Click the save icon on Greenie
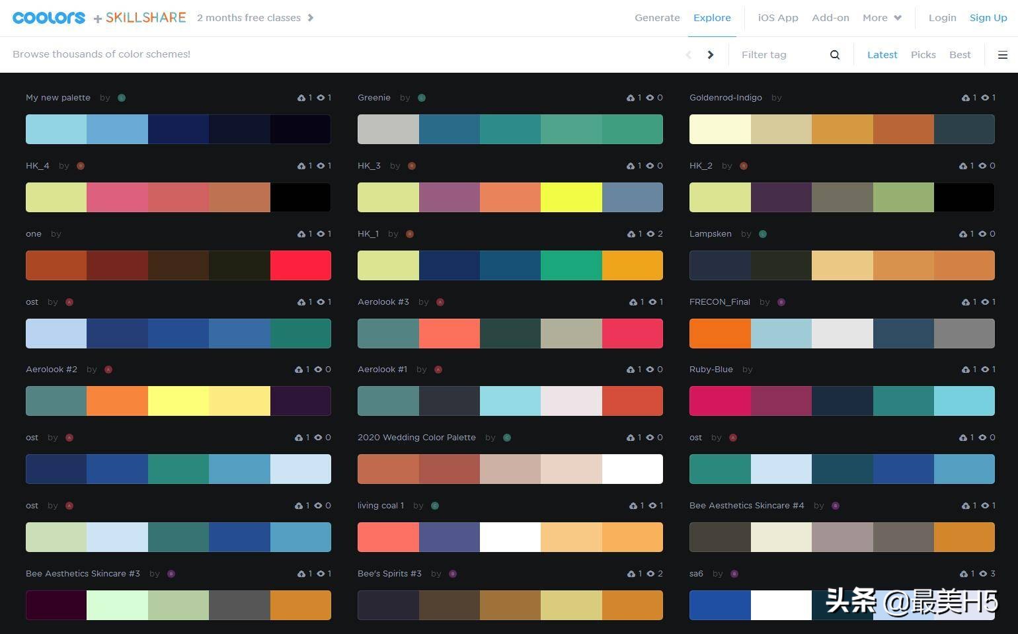This screenshot has height=634, width=1018. [631, 98]
